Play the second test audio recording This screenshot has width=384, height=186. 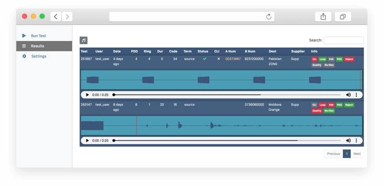(x=87, y=140)
